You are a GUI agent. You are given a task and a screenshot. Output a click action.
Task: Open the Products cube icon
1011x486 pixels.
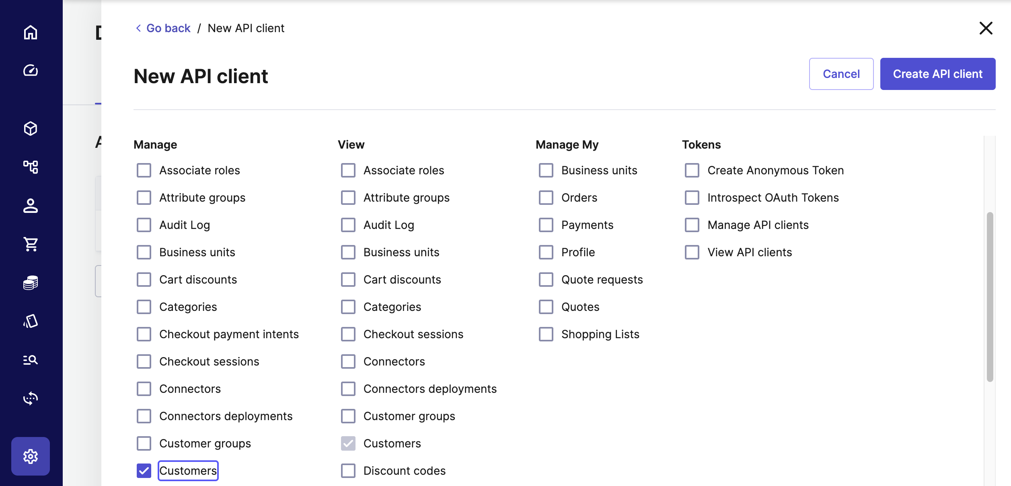point(31,129)
